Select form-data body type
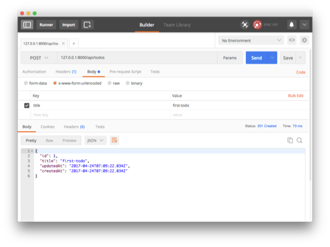The width and height of the screenshot is (330, 247). tap(26, 83)
